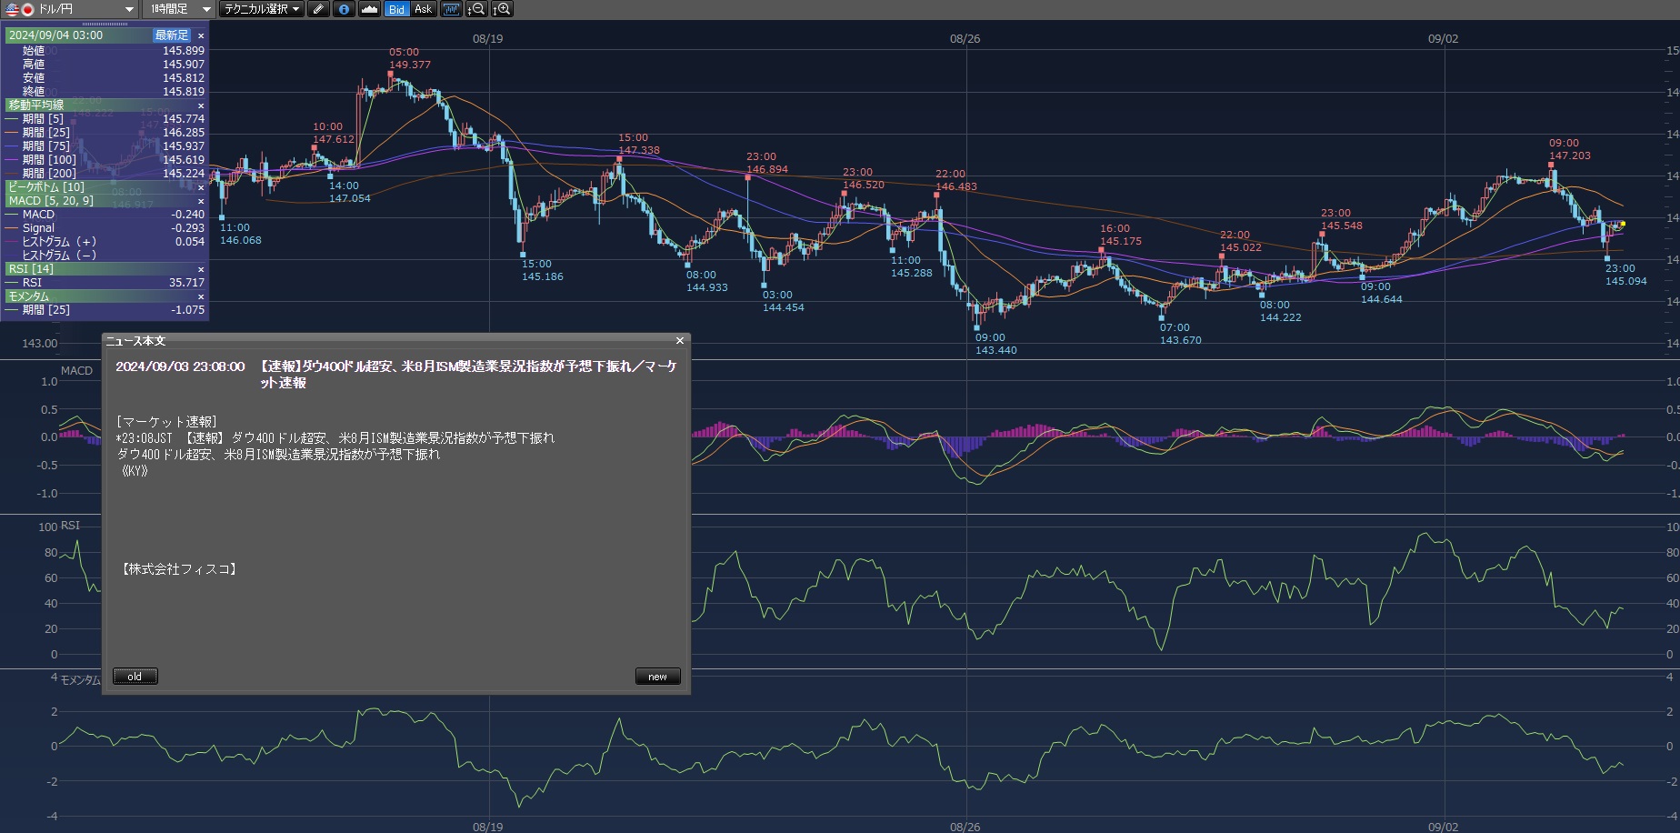
Task: Toggle the 最新足 latest bar button
Action: click(x=172, y=35)
